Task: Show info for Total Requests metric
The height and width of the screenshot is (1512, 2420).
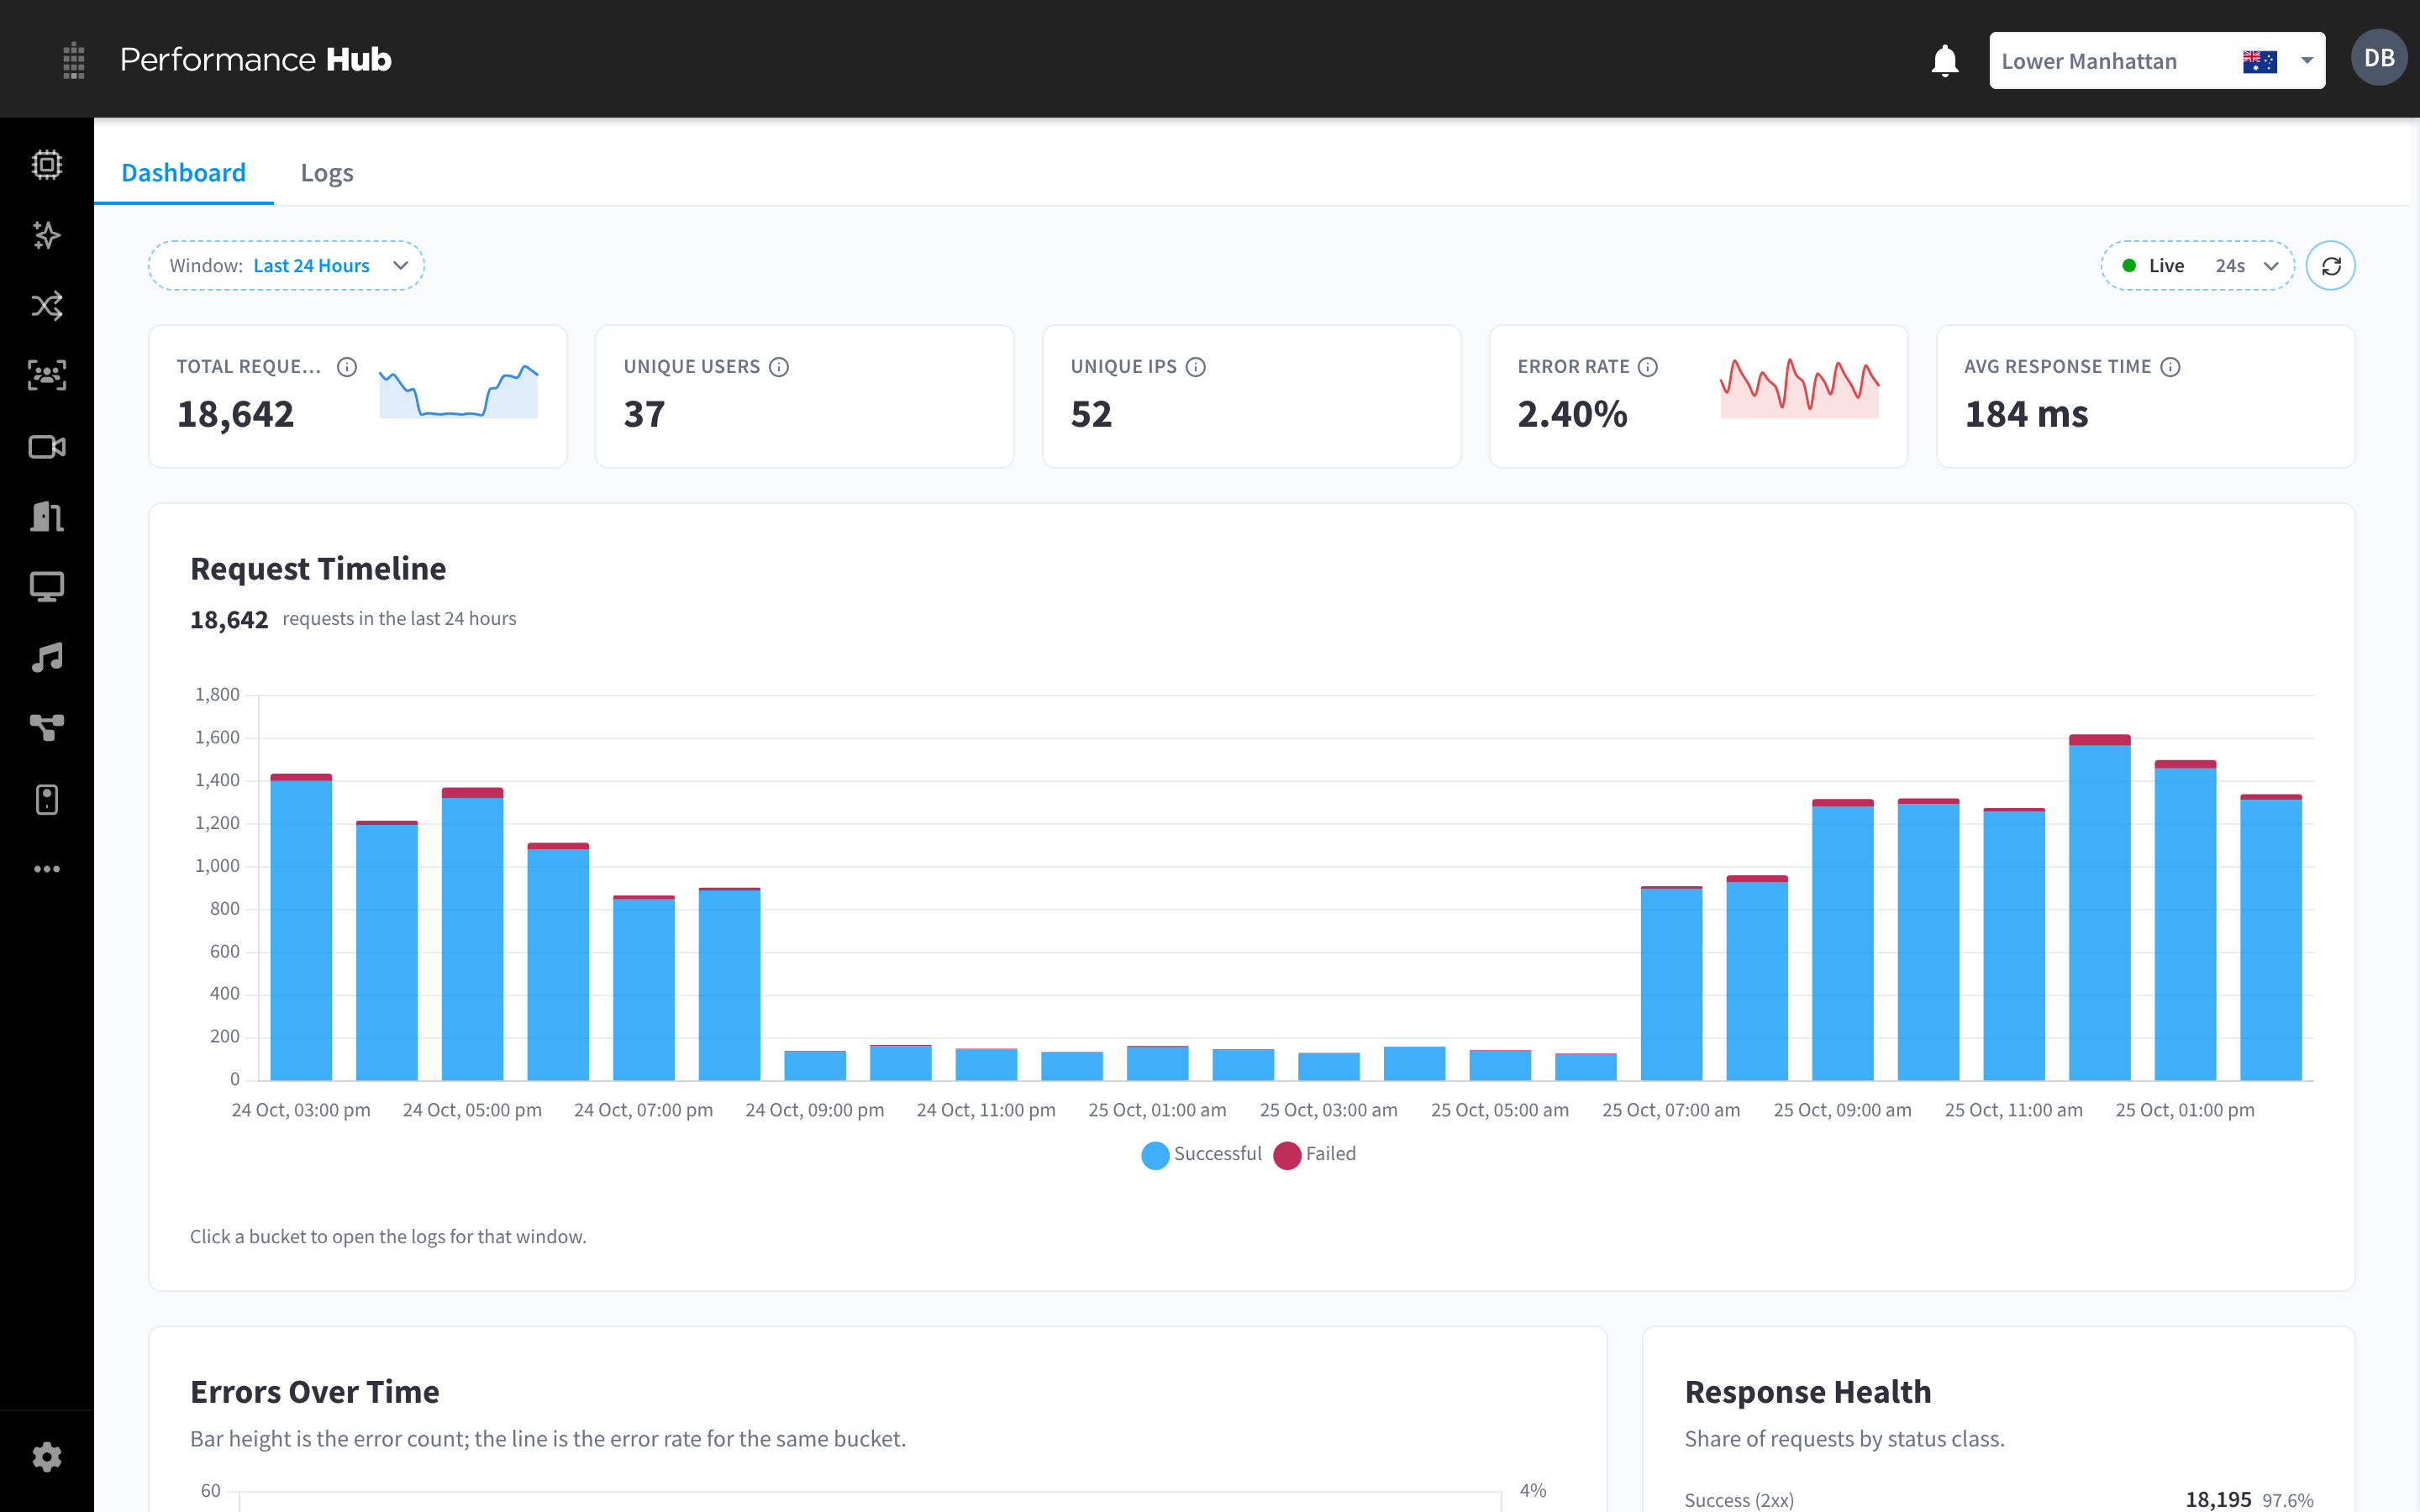Action: 347,367
